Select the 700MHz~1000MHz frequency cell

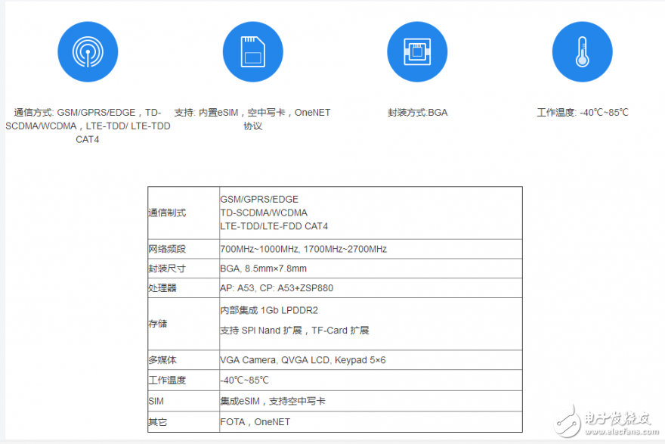tap(303, 250)
